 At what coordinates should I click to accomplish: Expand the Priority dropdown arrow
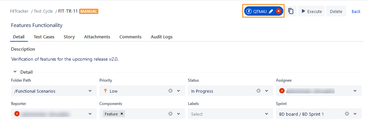tap(178, 91)
